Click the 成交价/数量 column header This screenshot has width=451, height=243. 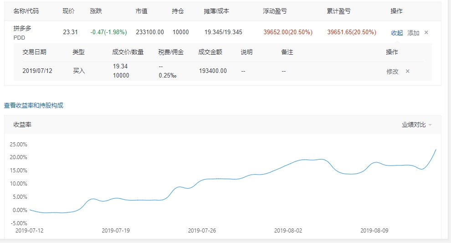tap(128, 52)
